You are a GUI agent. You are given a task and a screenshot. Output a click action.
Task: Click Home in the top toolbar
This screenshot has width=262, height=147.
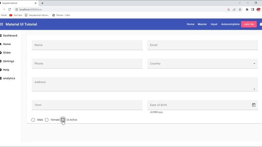pyautogui.click(x=190, y=24)
